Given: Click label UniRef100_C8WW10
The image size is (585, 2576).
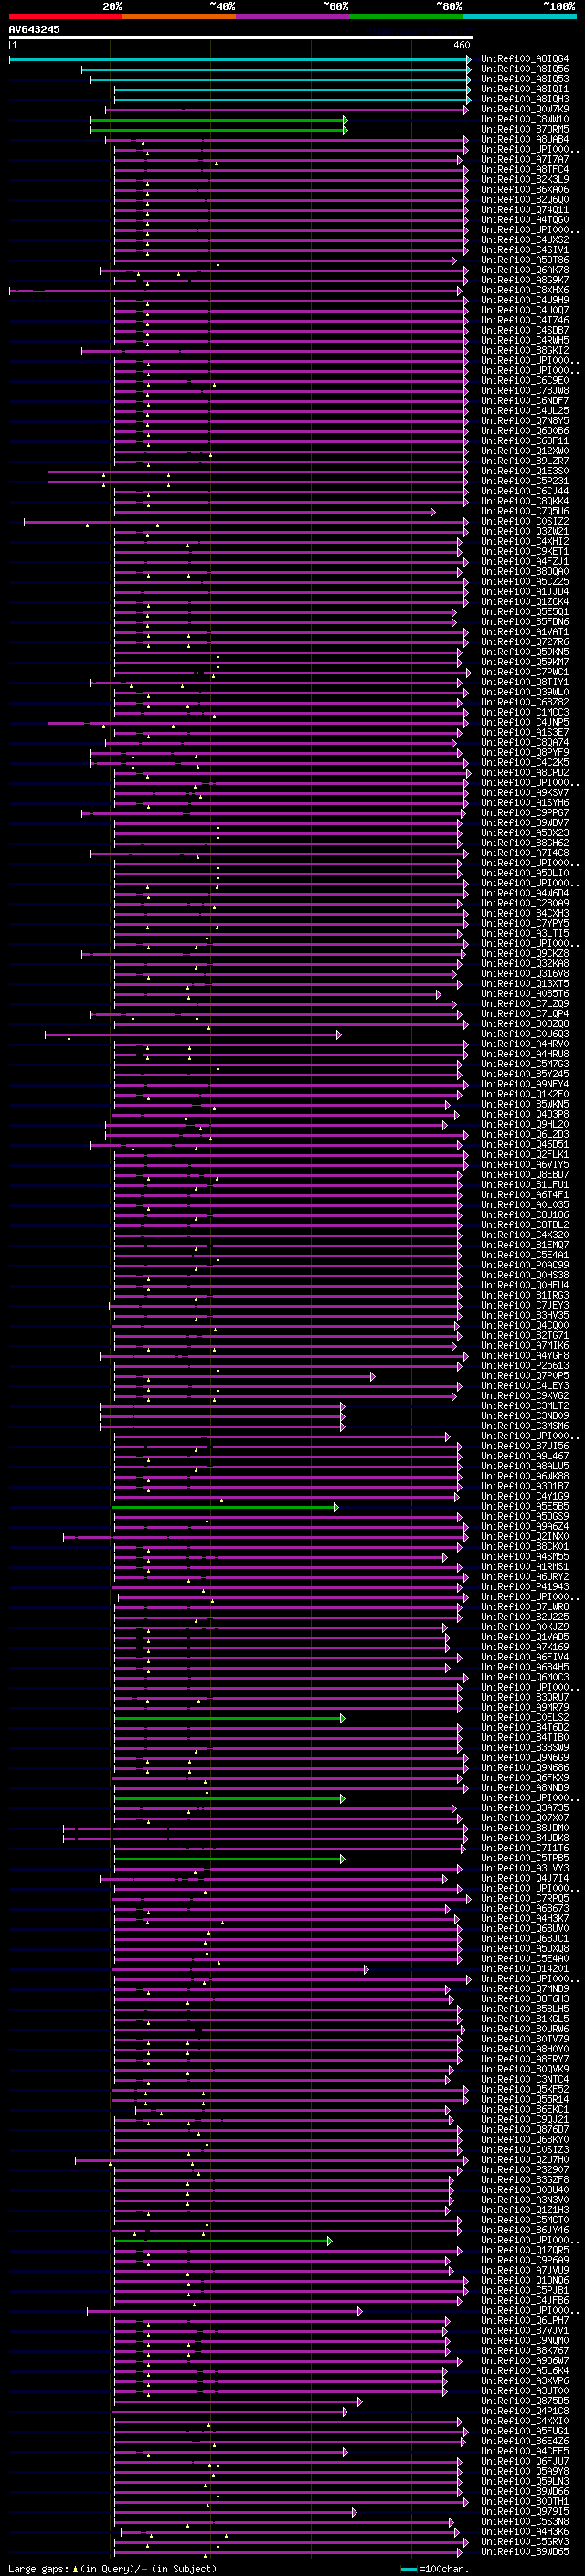Looking at the screenshot, I should (x=525, y=119).
